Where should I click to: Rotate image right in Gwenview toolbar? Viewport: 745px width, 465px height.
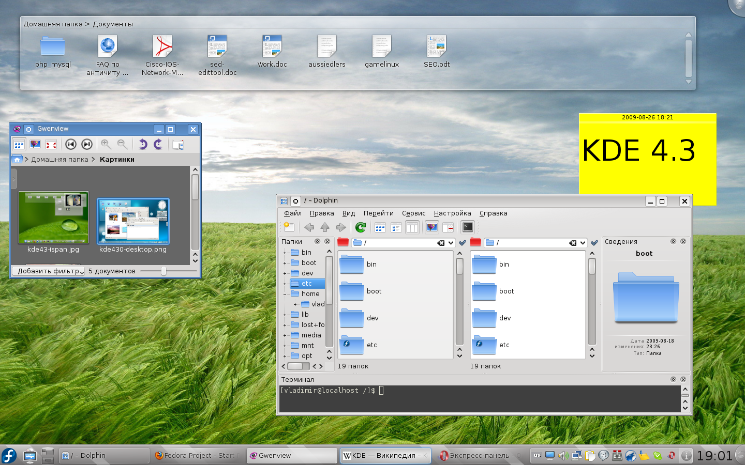click(x=158, y=145)
